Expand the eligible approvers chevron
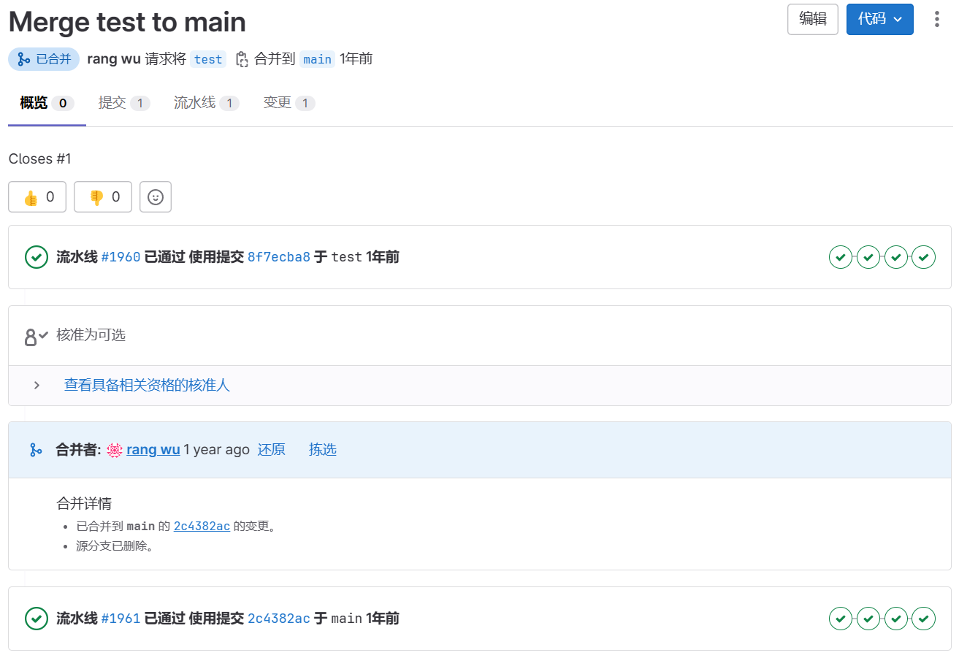959x658 pixels. 37,386
